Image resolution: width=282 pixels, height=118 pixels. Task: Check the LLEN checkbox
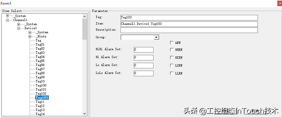coord(172,73)
